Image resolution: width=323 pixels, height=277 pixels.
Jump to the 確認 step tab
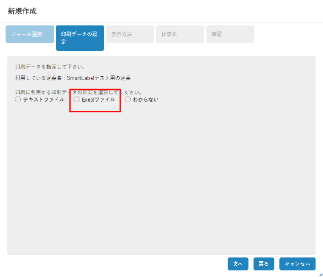pos(230,34)
